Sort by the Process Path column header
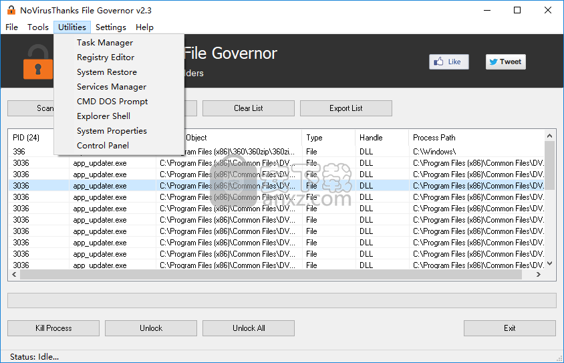Screen dimensions: 564x363 477,138
